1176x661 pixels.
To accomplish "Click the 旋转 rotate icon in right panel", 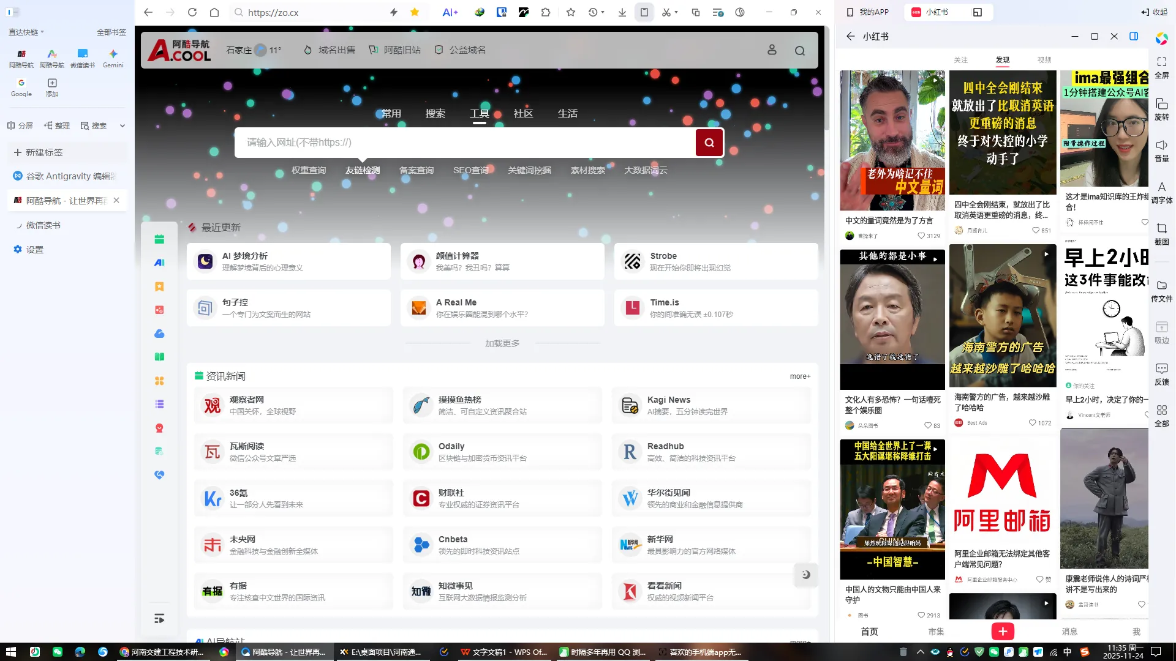I will (1161, 108).
